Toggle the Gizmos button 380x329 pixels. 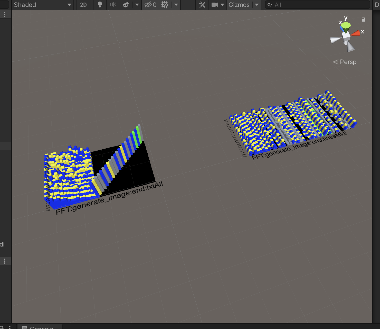239,5
